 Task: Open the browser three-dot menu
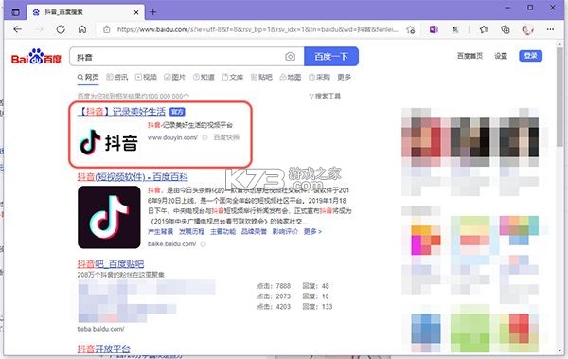[550, 29]
